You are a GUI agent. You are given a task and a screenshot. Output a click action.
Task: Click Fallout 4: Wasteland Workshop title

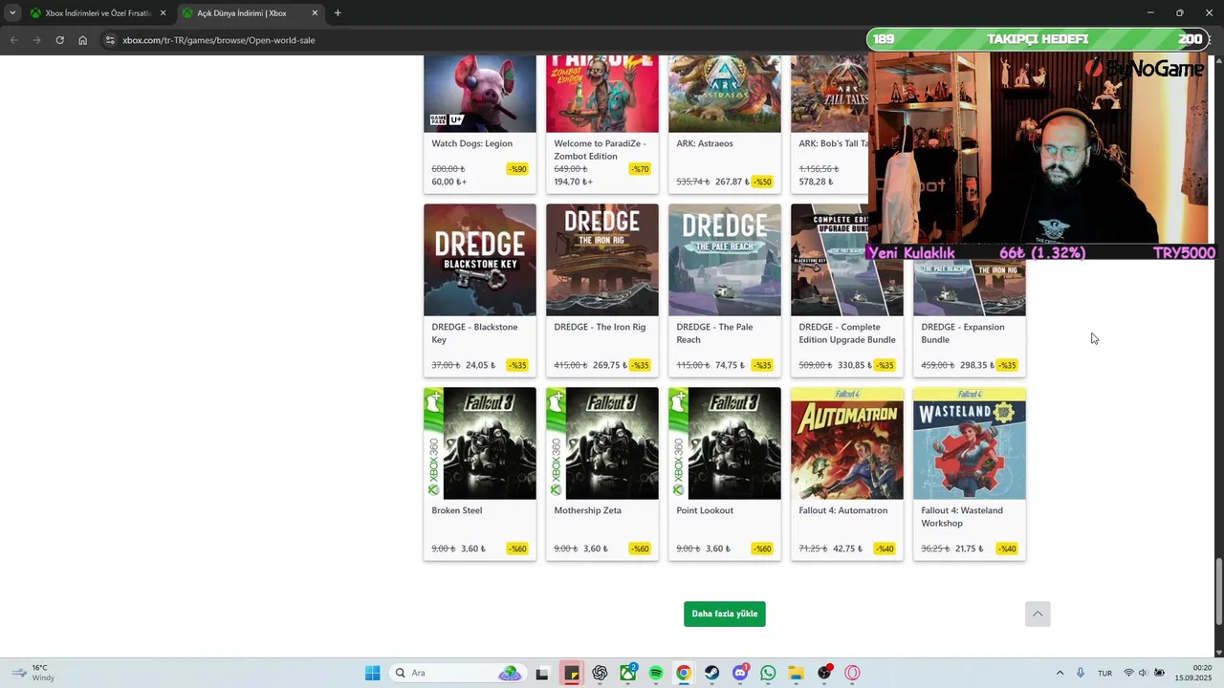click(x=962, y=517)
